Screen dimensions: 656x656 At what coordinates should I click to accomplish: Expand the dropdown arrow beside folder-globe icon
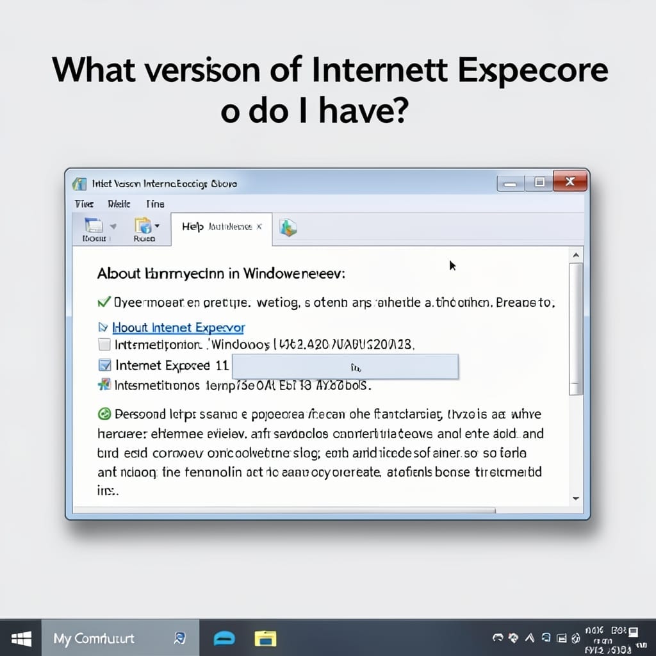coord(157,226)
